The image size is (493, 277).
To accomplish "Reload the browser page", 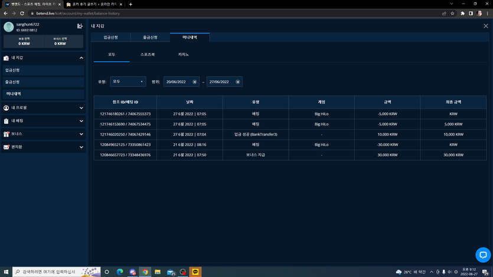I will [x=22, y=14].
